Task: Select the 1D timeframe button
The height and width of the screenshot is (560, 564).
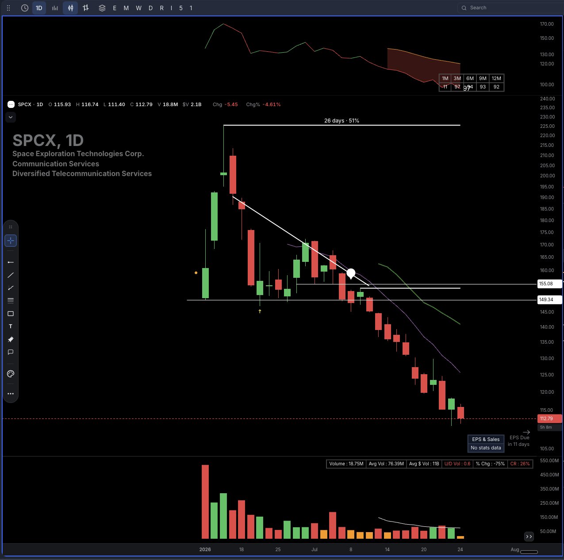Action: click(39, 8)
